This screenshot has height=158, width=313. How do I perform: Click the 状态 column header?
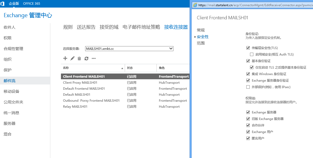[x=141, y=68]
